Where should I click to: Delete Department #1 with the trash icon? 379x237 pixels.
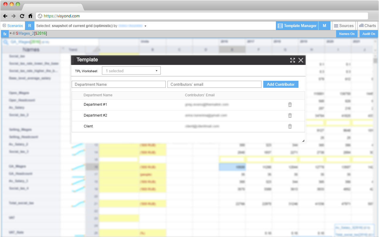coord(290,105)
